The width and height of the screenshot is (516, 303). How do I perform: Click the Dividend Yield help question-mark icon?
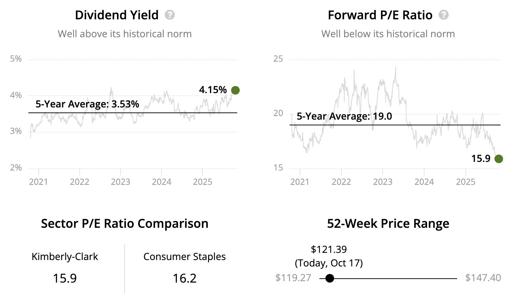[170, 15]
